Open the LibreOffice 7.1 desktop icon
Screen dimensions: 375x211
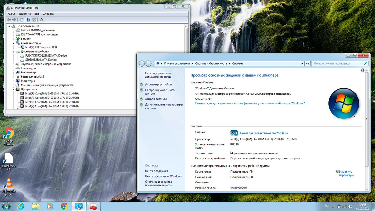point(9,162)
